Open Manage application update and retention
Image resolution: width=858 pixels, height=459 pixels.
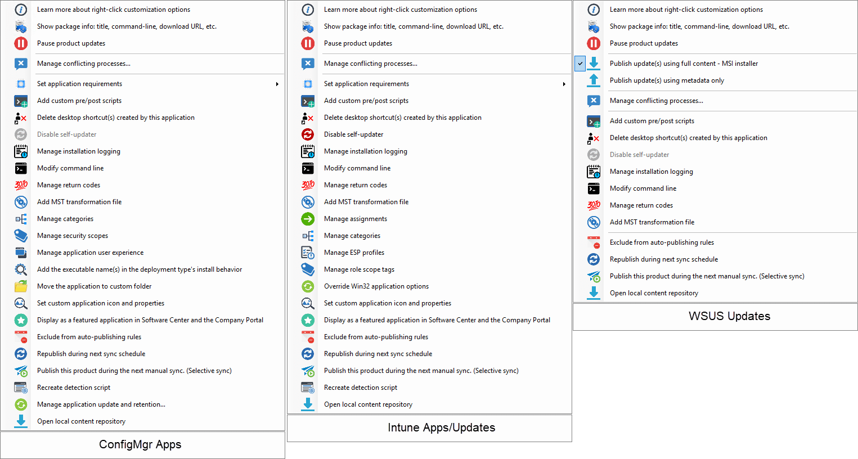click(101, 404)
